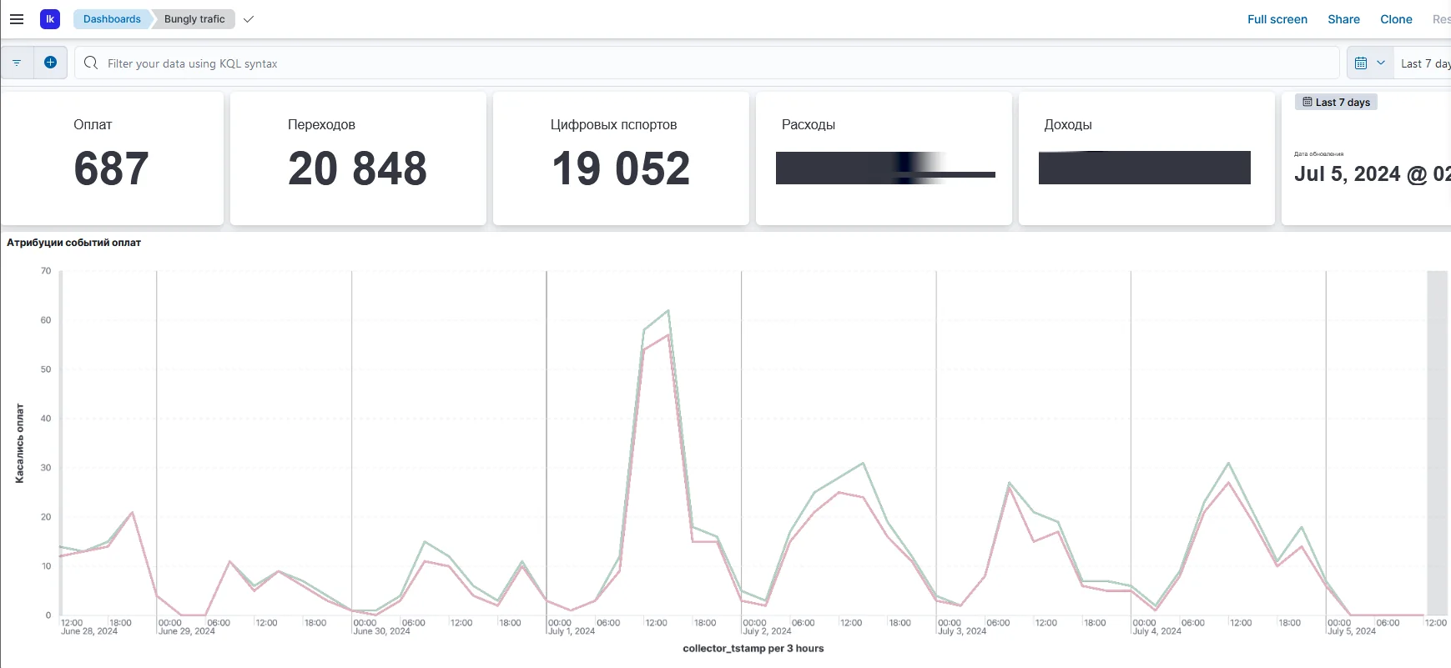The width and height of the screenshot is (1451, 668).
Task: Click the calendar icon in Last 7 days badge
Action: coord(1307,103)
